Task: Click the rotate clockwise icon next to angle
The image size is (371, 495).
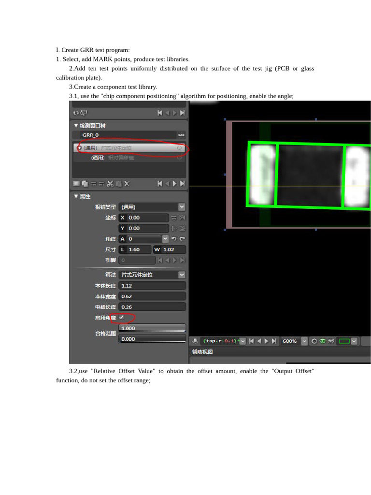Action: pyautogui.click(x=182, y=239)
